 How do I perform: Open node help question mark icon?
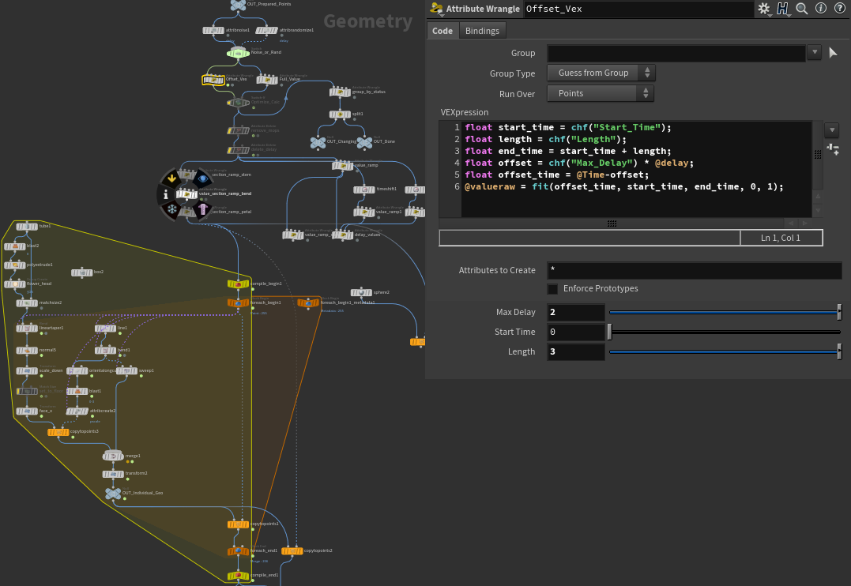click(x=839, y=8)
